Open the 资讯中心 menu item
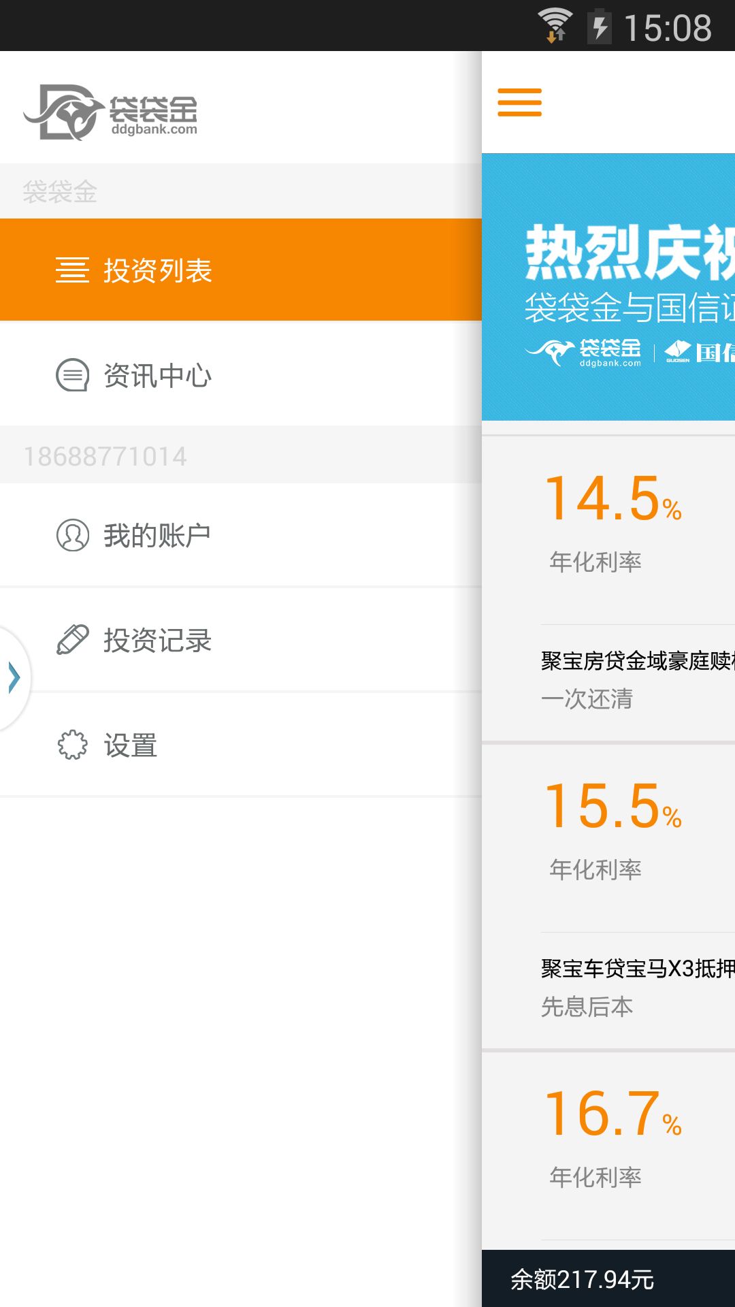Viewport: 735px width, 1307px height. tap(241, 374)
